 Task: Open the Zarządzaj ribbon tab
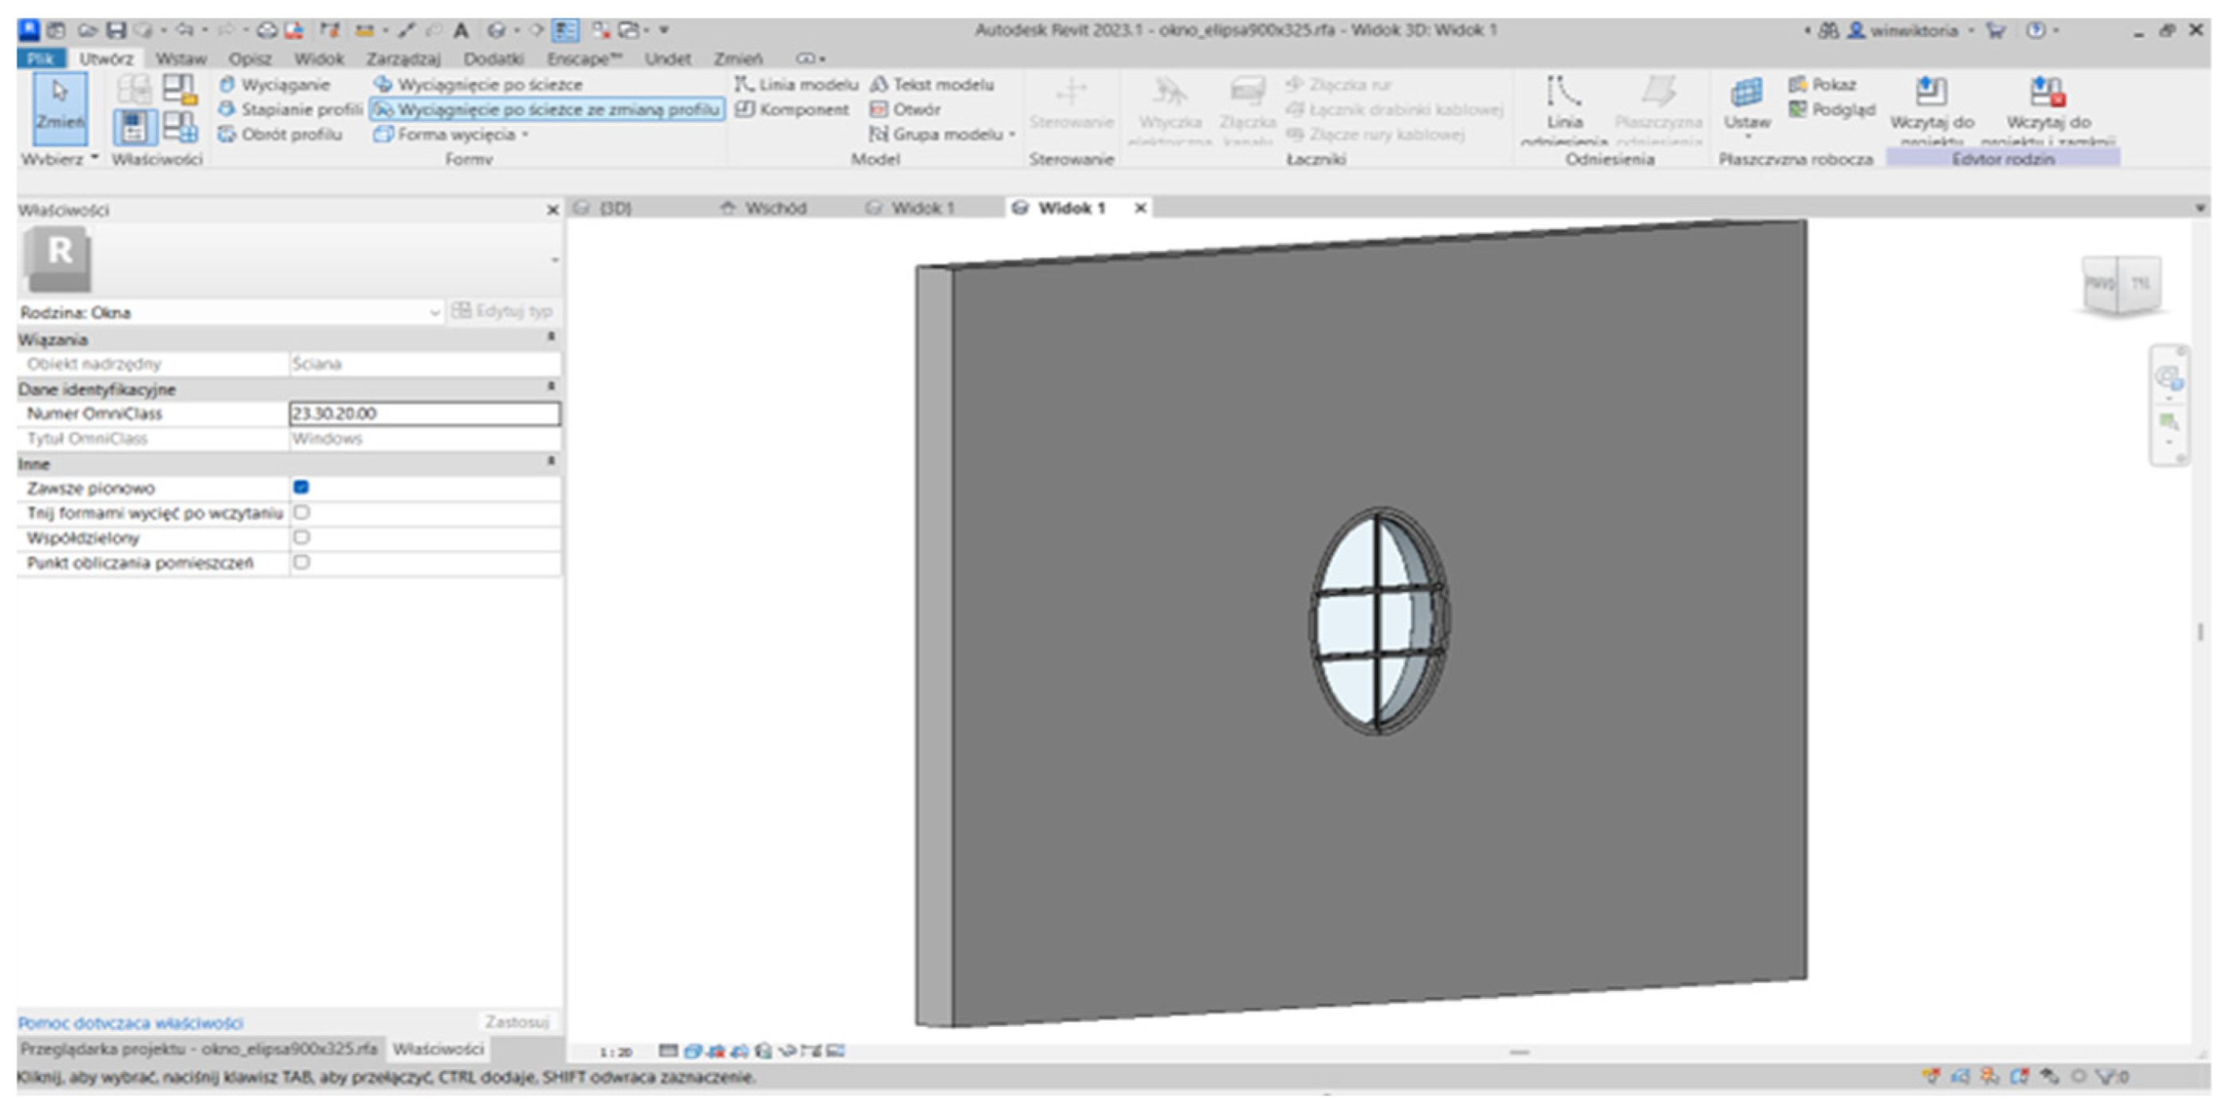click(403, 59)
